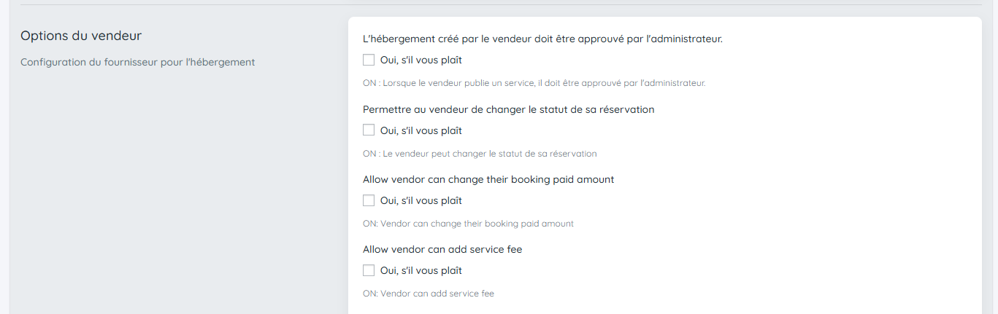998x314 pixels.
Task: Click 'Permettre au vendeur de changer le statut' title
Action: 508,109
